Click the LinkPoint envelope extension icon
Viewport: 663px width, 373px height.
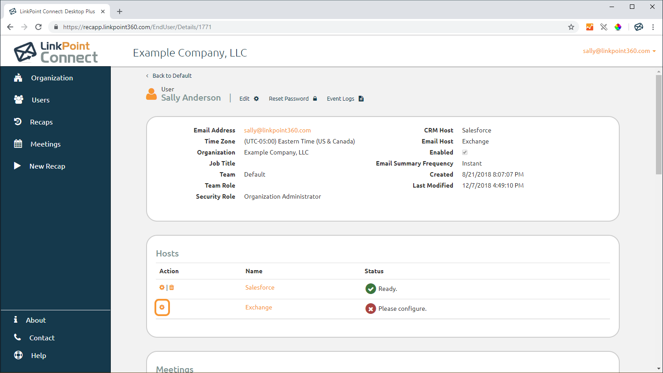point(639,27)
